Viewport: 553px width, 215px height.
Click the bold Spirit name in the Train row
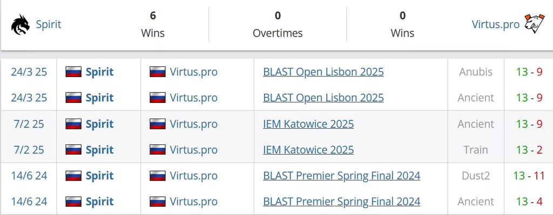(x=99, y=150)
